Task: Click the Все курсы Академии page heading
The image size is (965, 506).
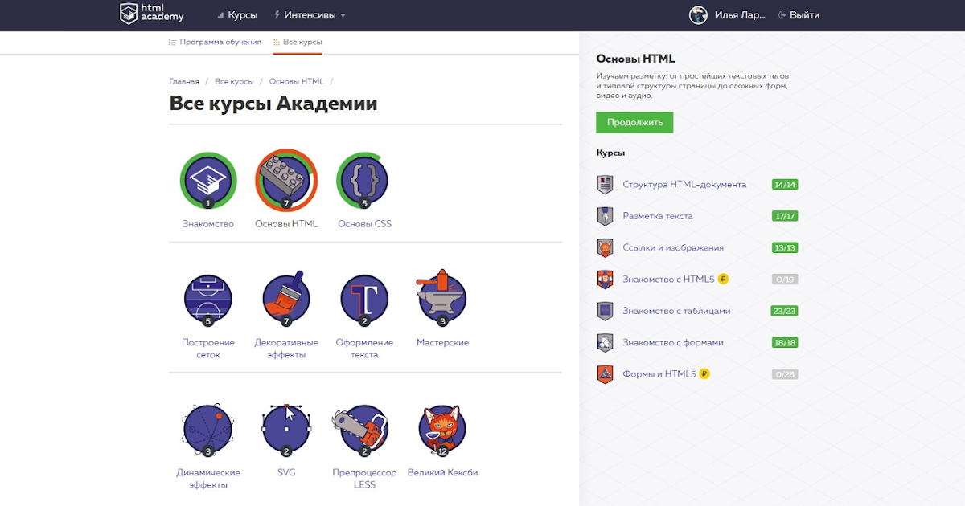Action: coord(273,104)
